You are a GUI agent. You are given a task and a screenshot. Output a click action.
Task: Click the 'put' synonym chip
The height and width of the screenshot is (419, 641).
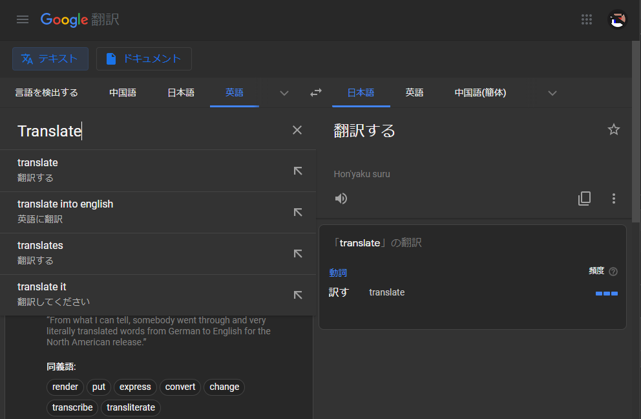[98, 387]
